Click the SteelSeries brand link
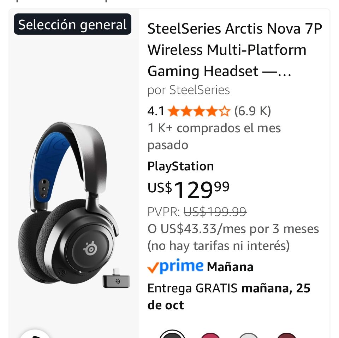 [200, 90]
